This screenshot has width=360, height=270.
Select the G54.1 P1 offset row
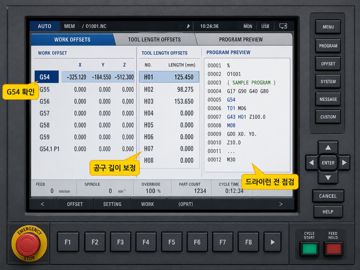click(84, 149)
